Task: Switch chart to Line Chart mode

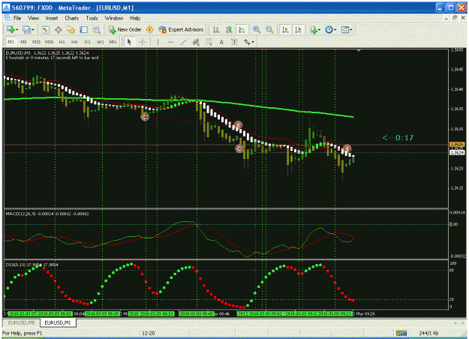Action: (242, 29)
